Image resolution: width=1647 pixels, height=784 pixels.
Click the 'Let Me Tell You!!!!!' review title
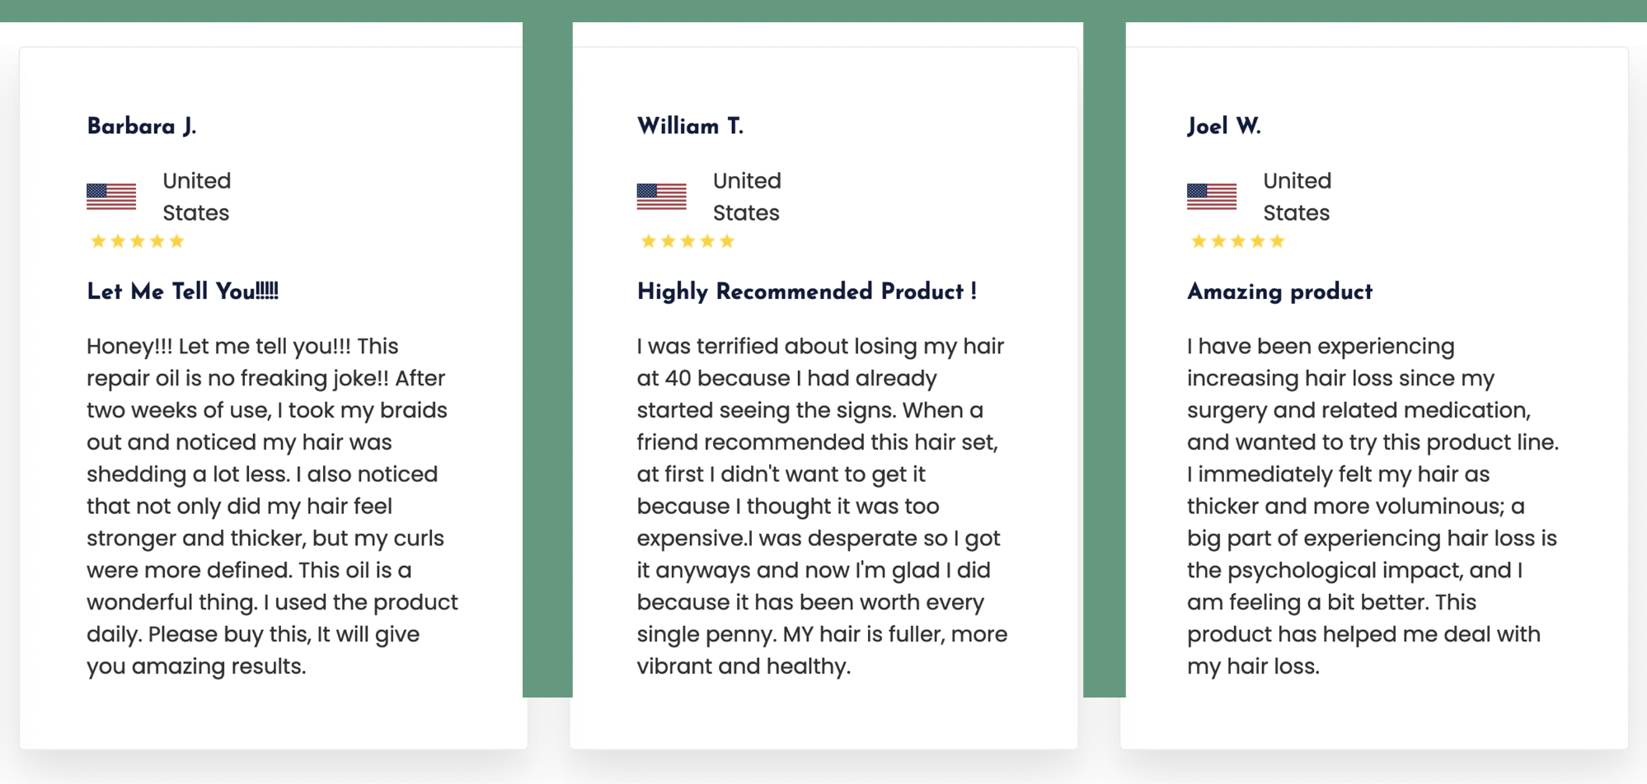[x=183, y=292]
